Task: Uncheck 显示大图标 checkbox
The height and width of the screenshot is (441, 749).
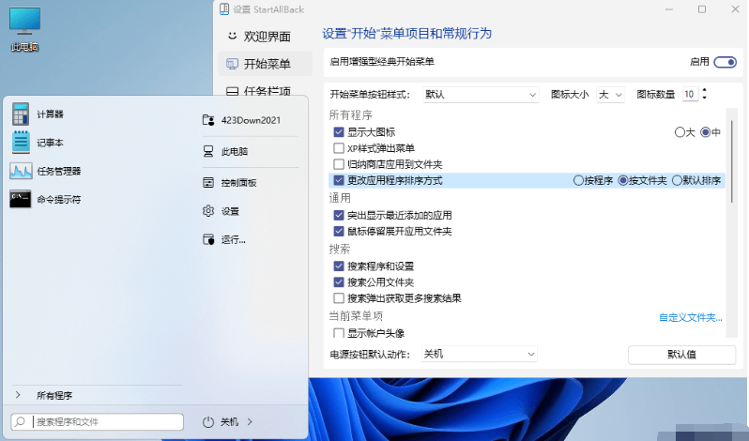Action: click(x=339, y=132)
